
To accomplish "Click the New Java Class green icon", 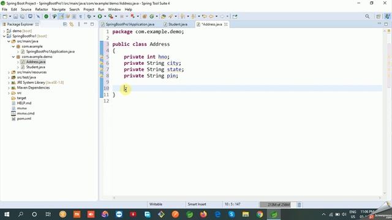I will click(151, 16).
